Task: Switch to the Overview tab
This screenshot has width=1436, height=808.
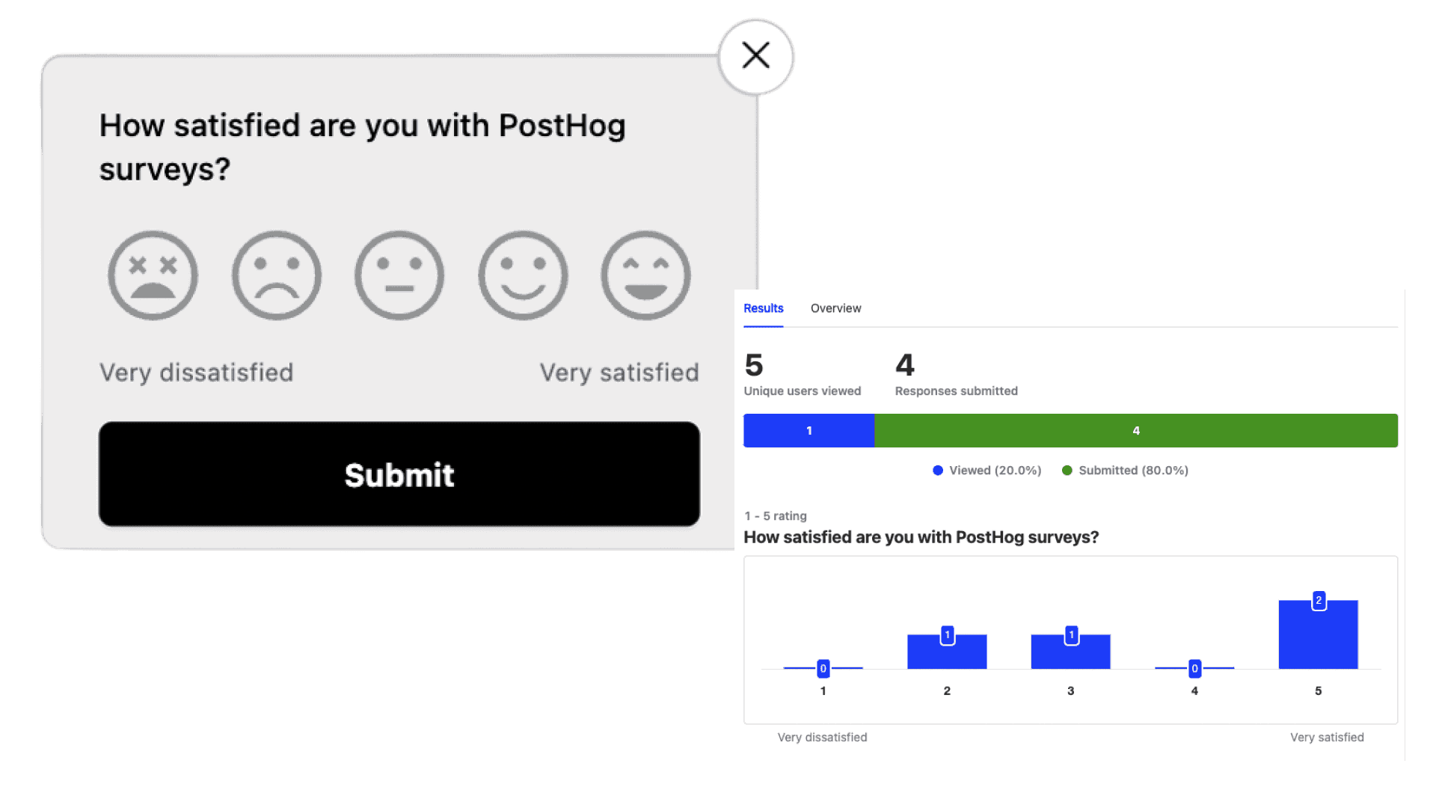Action: 835,308
